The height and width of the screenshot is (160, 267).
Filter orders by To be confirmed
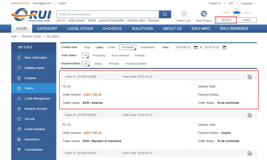[x=120, y=56]
